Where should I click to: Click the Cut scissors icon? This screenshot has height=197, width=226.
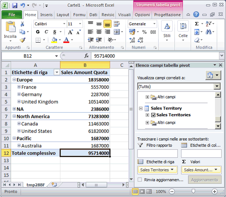(x=22, y=24)
